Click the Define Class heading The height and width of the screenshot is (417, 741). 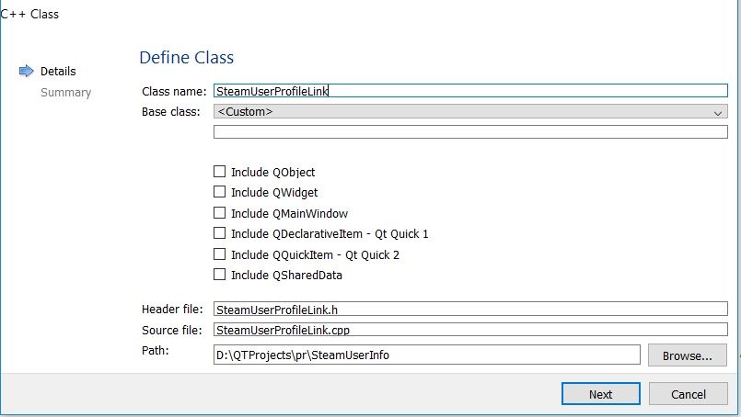click(186, 58)
